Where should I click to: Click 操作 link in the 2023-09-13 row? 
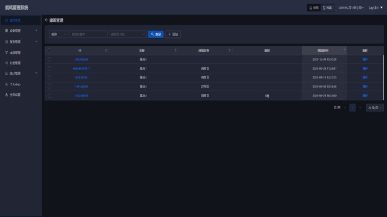click(365, 77)
